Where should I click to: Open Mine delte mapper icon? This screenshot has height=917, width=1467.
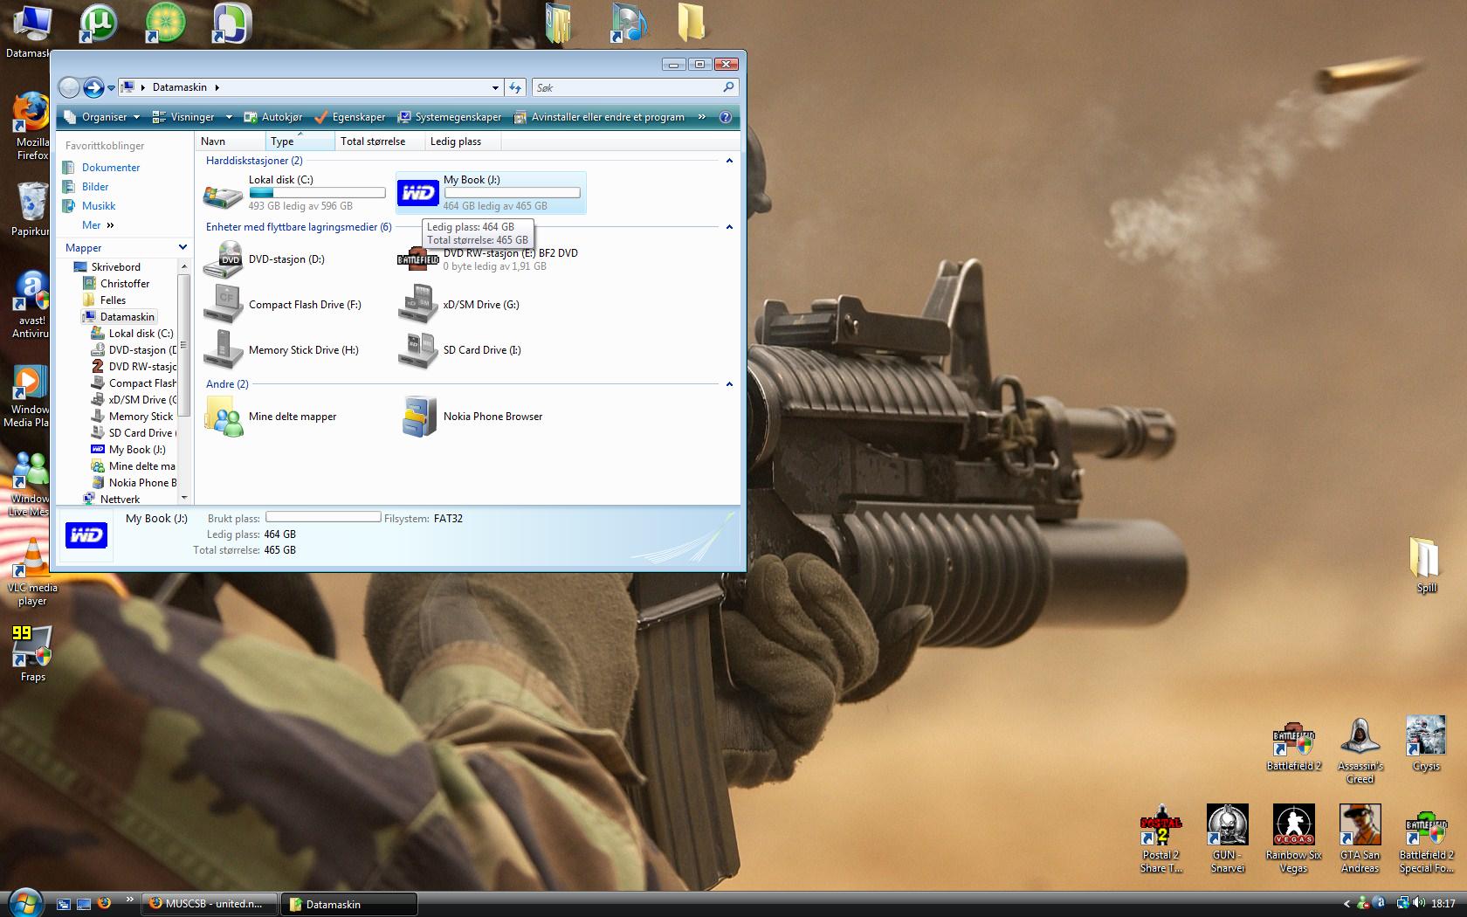click(224, 417)
